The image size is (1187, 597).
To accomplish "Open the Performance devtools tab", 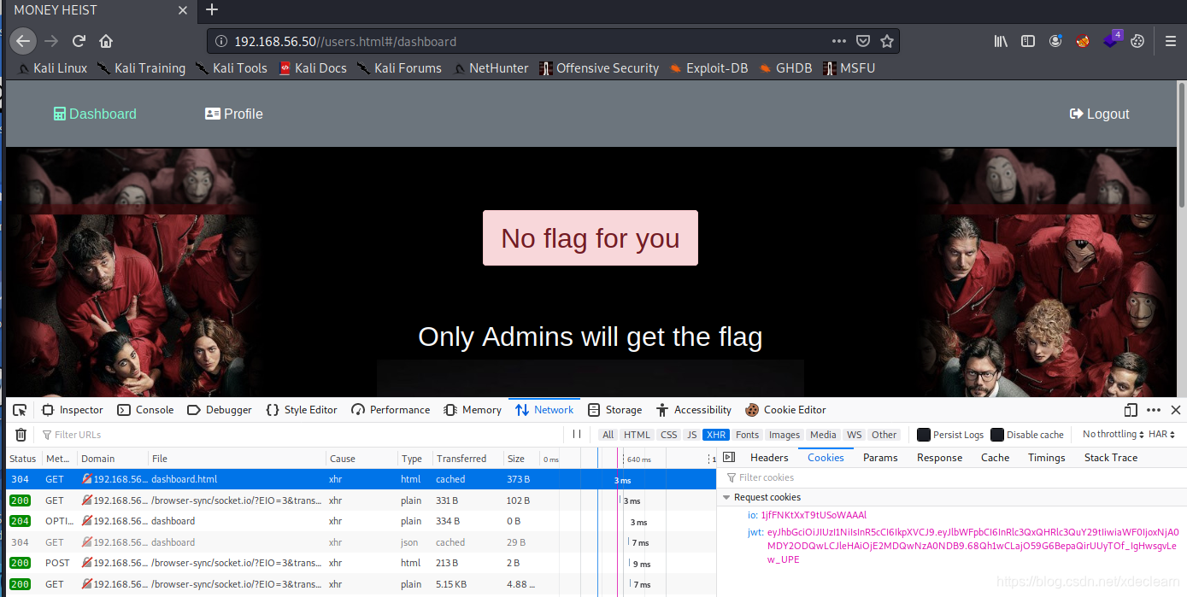I will point(391,410).
